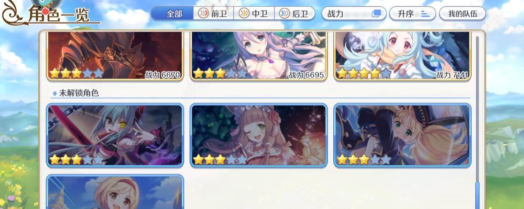Open locked horned character with red sword
Image resolution: width=524 pixels, height=209 pixels.
(115, 135)
